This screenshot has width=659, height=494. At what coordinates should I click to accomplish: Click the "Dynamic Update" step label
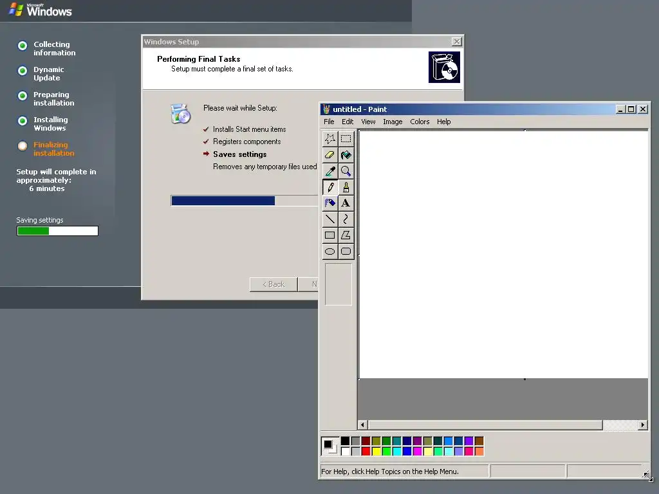(49, 73)
